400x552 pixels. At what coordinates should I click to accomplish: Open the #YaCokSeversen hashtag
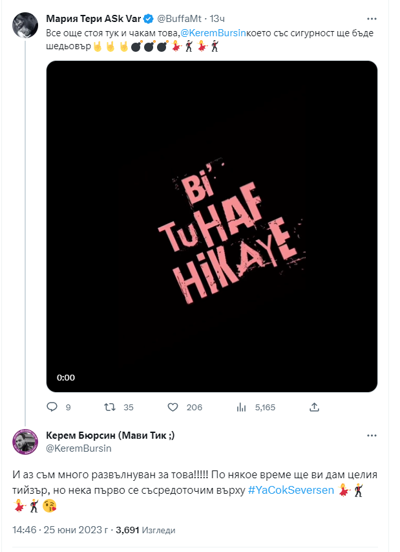[x=291, y=490]
